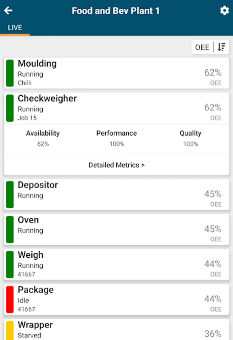Click Wrapper's yellow status indicator
Viewport: 233px width, 340px height.
click(10, 330)
